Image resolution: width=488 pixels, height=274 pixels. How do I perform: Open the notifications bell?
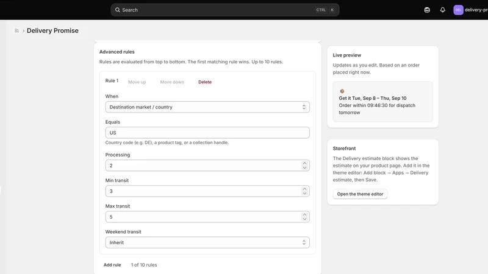[443, 10]
